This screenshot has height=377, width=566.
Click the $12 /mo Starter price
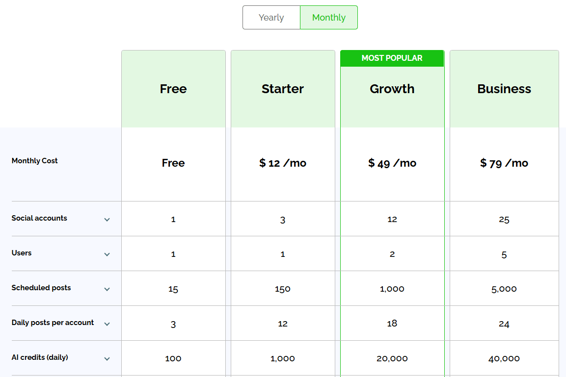(x=282, y=163)
